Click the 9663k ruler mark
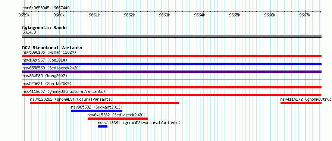332x141 pixels. click(165, 15)
